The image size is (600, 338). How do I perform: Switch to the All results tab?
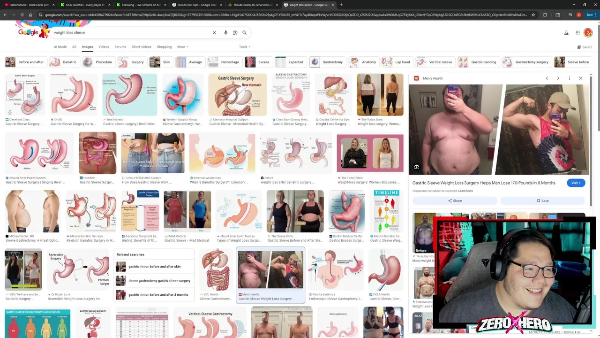point(74,47)
